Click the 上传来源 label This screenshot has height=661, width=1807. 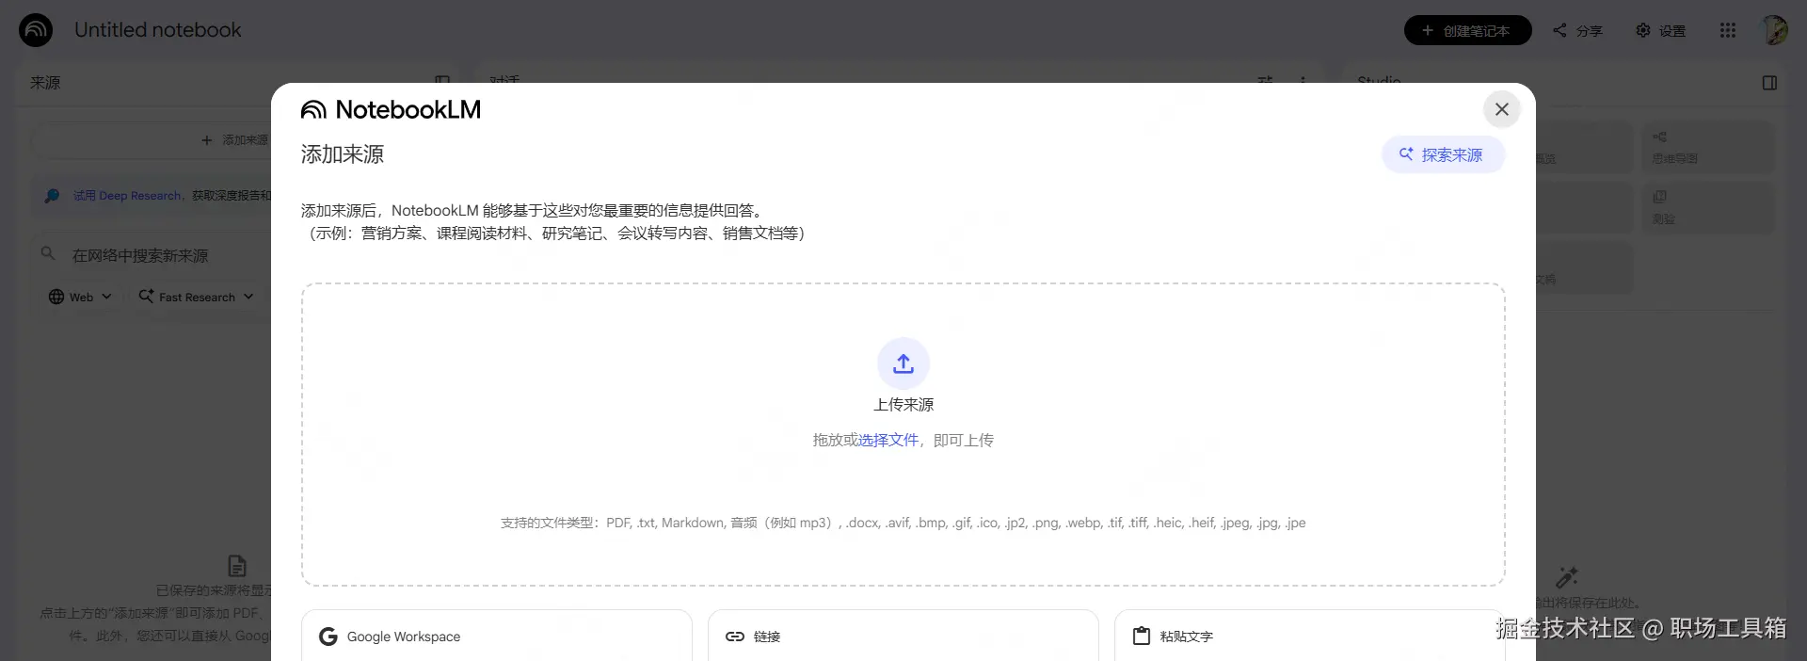(x=903, y=405)
